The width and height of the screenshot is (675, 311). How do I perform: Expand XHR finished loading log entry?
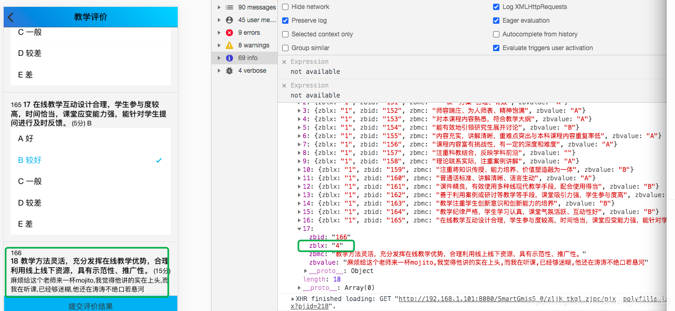click(293, 298)
